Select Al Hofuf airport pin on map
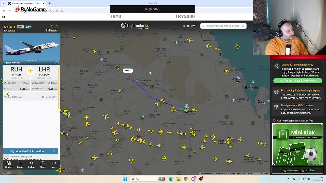326x183 pixels. (x=234, y=100)
